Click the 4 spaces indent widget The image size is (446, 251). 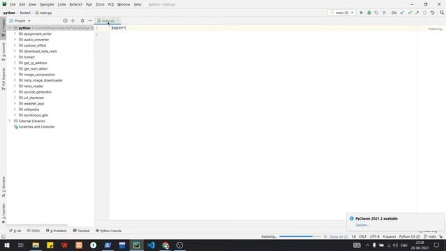click(389, 236)
